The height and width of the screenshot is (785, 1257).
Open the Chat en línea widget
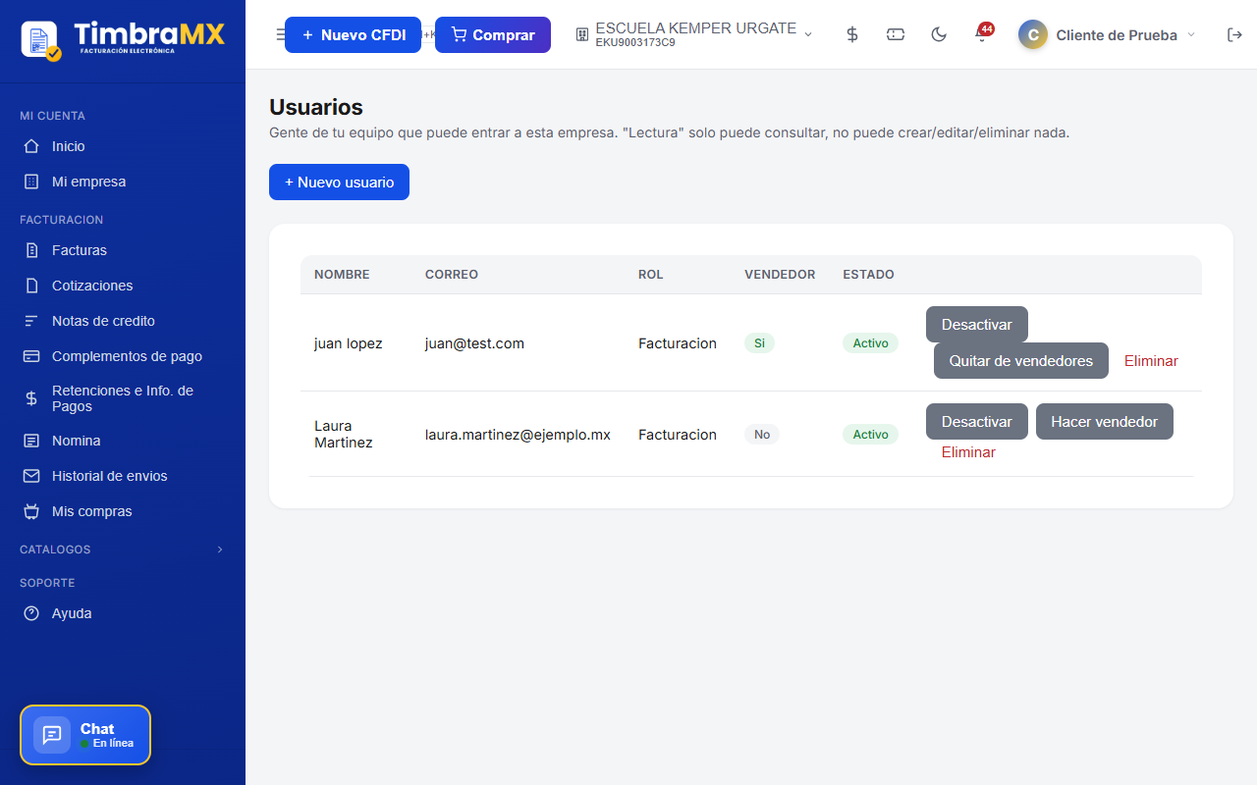pyautogui.click(x=85, y=735)
